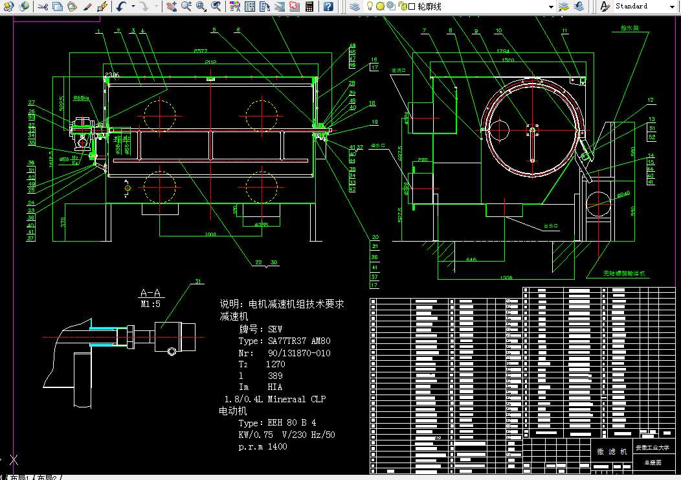This screenshot has height=480, width=681.
Task: Select the Zoom Window tool
Action: coord(201,6)
